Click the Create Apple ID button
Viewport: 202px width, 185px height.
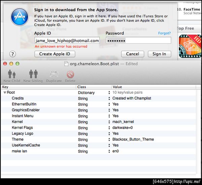[55, 54]
